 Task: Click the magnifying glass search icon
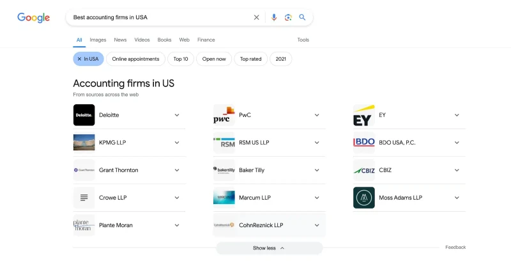click(x=302, y=17)
